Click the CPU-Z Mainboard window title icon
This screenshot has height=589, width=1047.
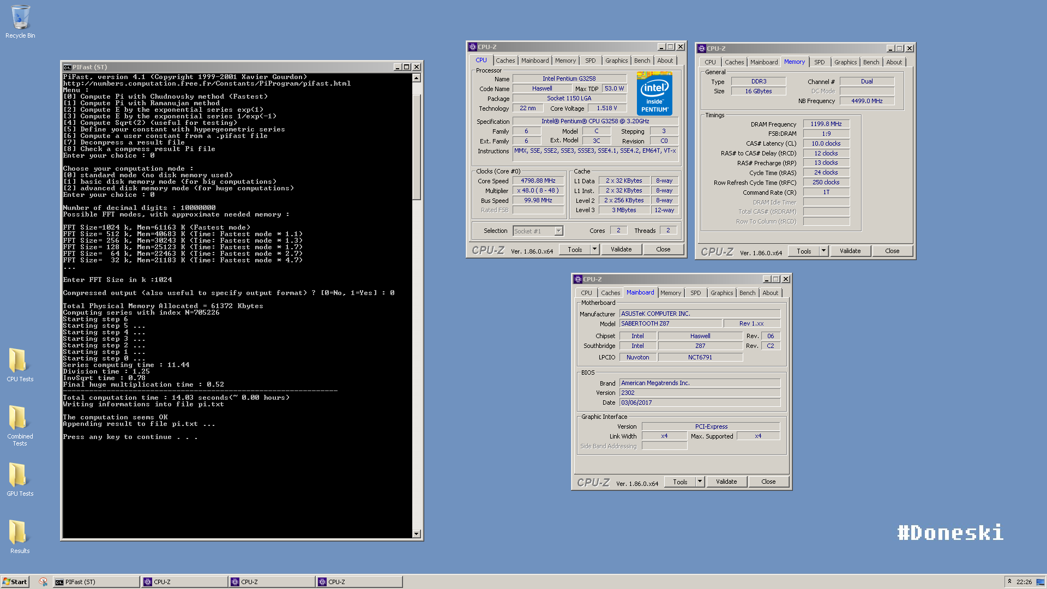pos(578,279)
